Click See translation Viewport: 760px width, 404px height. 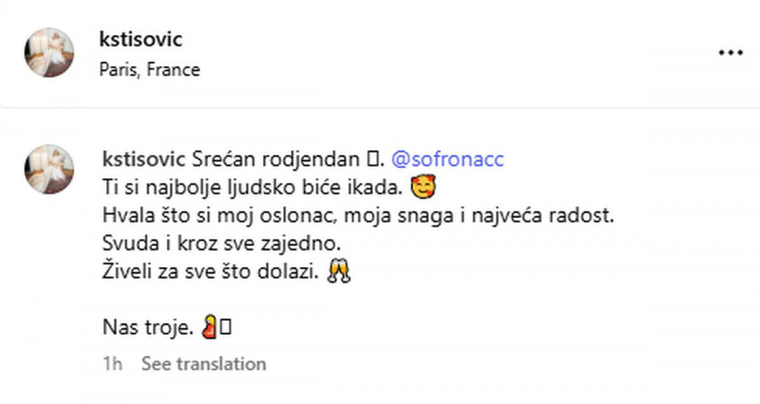pos(203,363)
